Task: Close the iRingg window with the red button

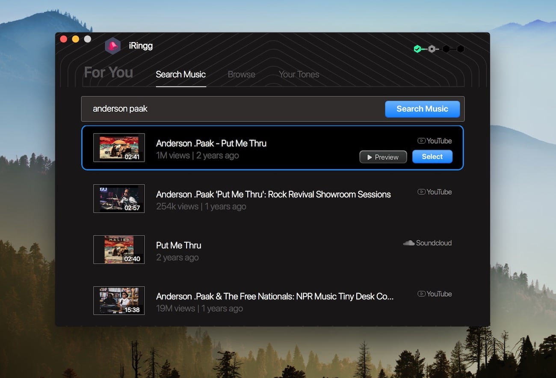Action: (x=63, y=39)
